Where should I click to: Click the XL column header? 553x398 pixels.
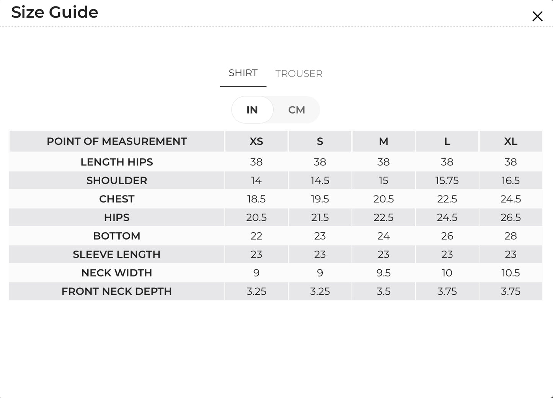(x=511, y=141)
